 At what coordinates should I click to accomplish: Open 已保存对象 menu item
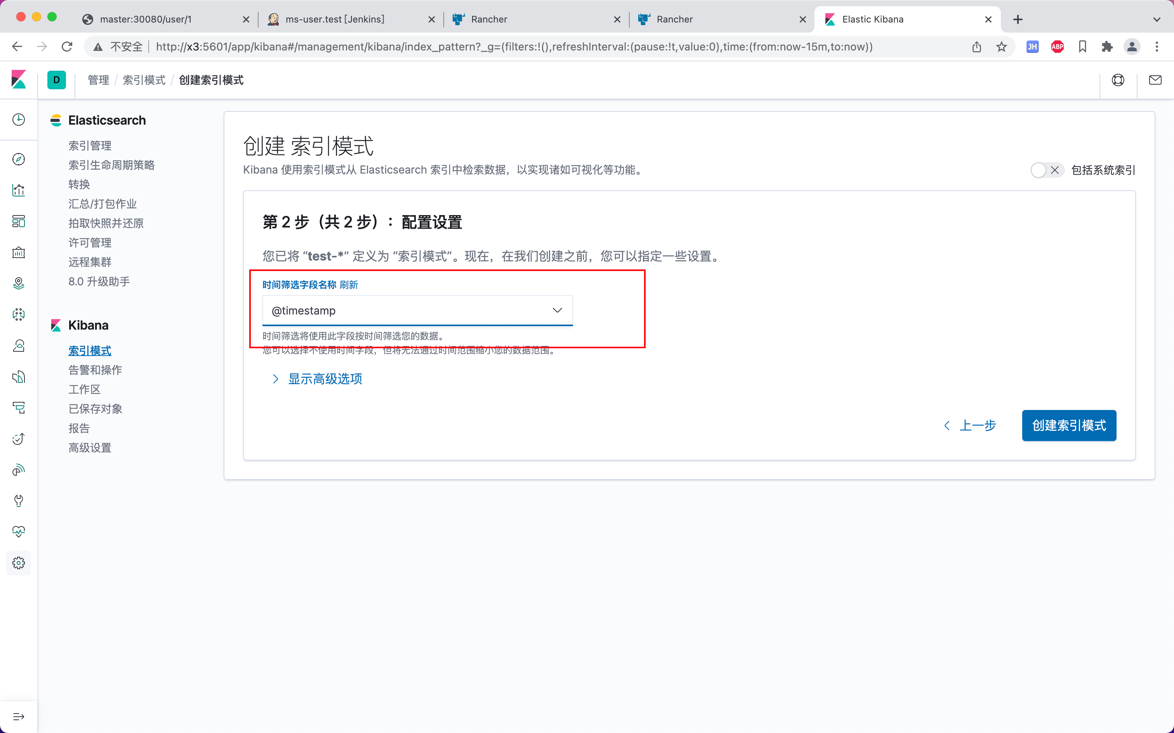pos(95,409)
